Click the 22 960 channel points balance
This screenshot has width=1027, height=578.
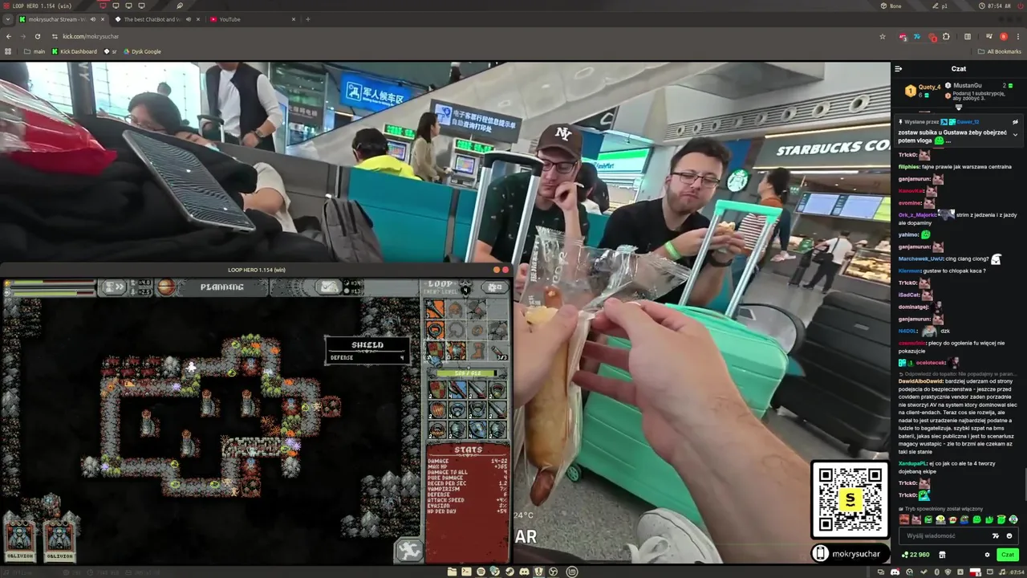click(915, 555)
